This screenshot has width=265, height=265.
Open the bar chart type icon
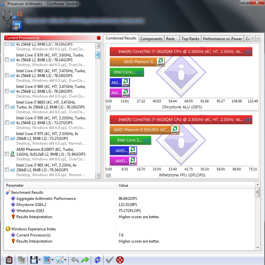47,260
